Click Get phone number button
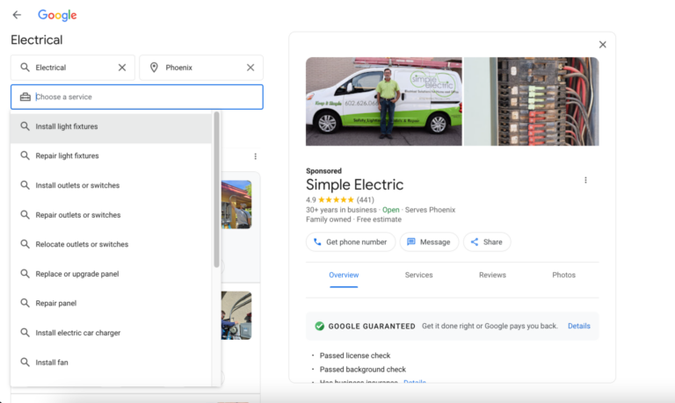Viewport: 675px width, 403px height. [x=351, y=242]
